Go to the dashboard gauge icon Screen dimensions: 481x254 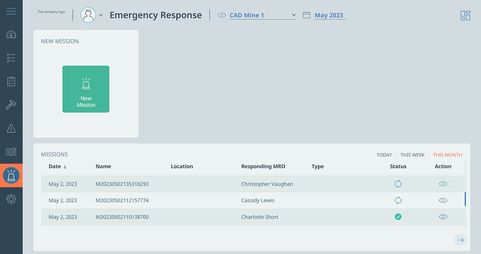pos(11,35)
